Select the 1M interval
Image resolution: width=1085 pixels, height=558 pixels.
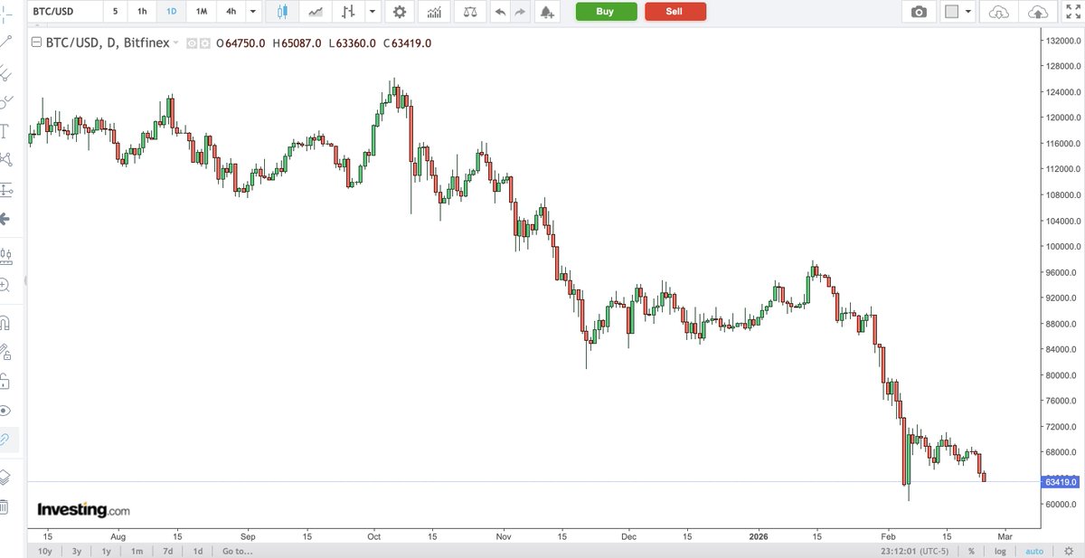point(202,12)
